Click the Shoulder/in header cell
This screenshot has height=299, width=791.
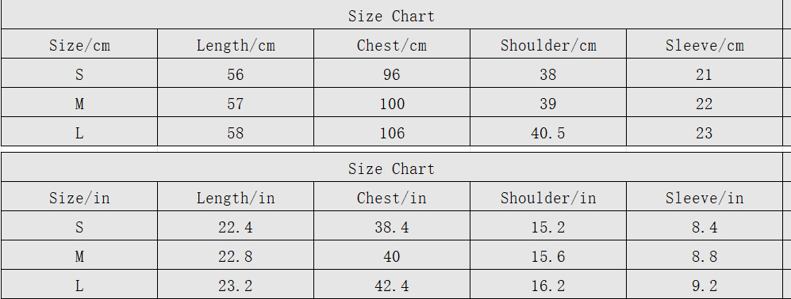pyautogui.click(x=548, y=196)
